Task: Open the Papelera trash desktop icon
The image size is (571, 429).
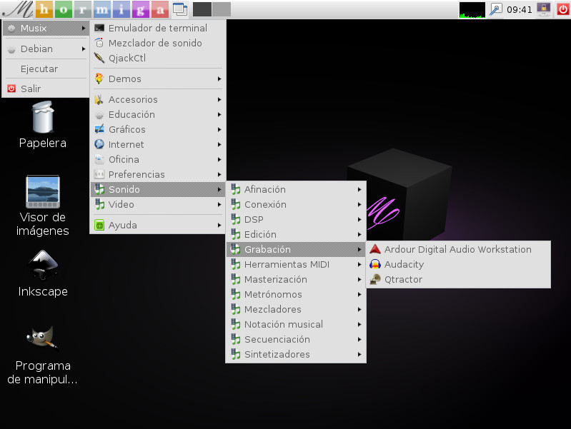Action: 43,124
